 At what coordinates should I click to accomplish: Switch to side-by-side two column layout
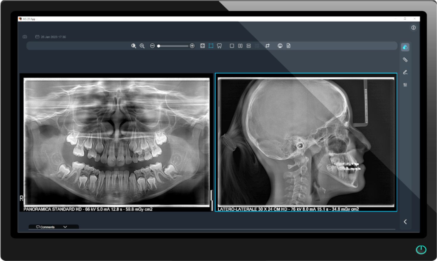click(240, 46)
